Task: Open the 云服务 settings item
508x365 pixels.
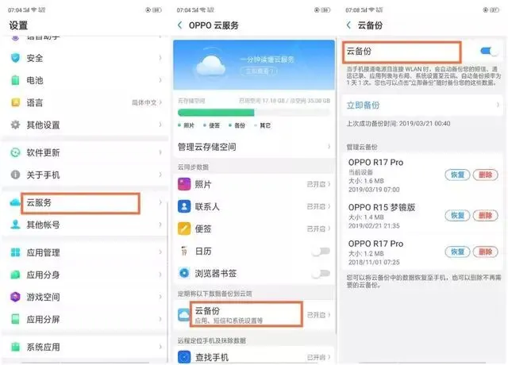Action: [x=79, y=202]
